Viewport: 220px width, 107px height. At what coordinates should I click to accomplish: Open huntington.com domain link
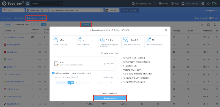[x=14, y=97]
